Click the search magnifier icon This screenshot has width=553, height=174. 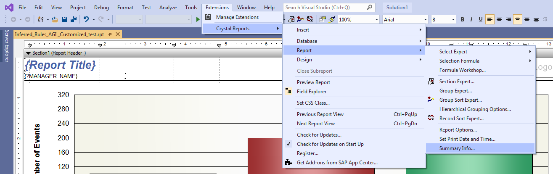(369, 8)
